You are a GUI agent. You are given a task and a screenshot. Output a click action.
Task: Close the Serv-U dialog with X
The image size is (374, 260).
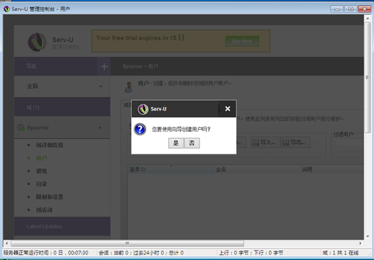(x=227, y=108)
